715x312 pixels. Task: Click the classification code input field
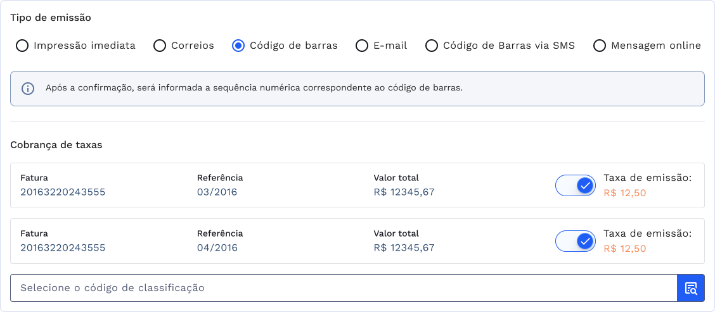[342, 288]
